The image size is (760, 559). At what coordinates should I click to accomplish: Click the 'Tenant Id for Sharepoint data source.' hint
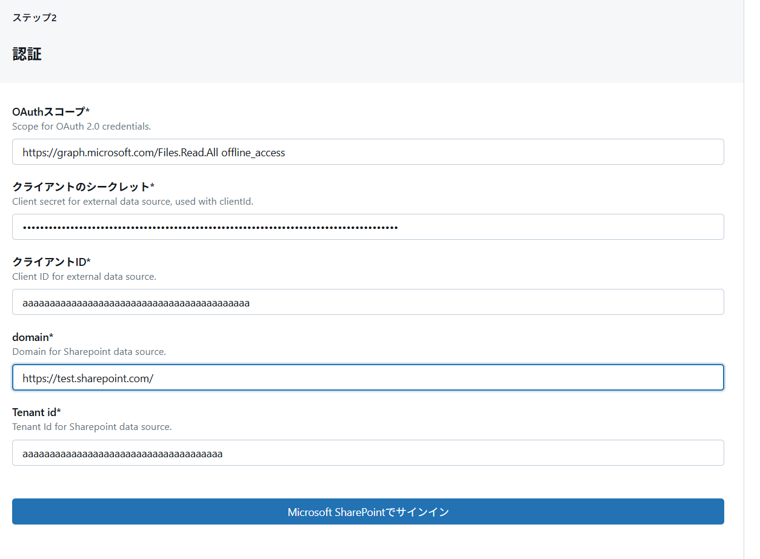coord(92,427)
